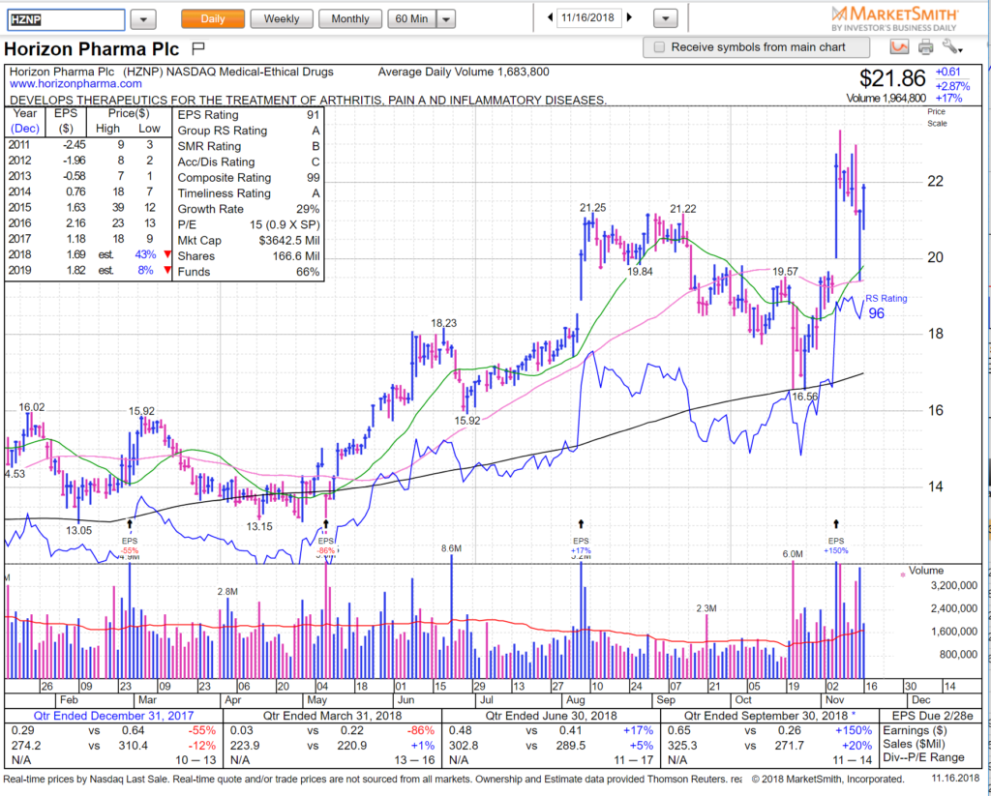
Task: Open the wrench settings menu
Action: coord(952,46)
